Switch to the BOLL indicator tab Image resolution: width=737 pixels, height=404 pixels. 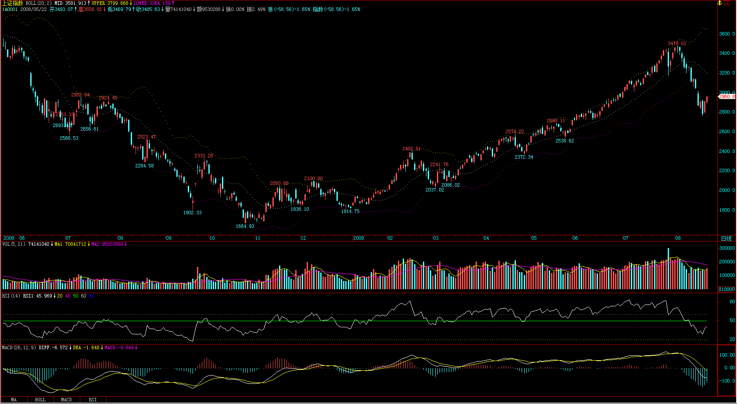40,400
